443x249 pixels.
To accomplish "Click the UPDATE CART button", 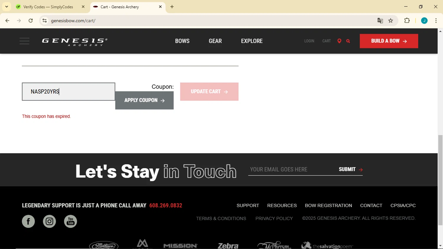I will 209,92.
